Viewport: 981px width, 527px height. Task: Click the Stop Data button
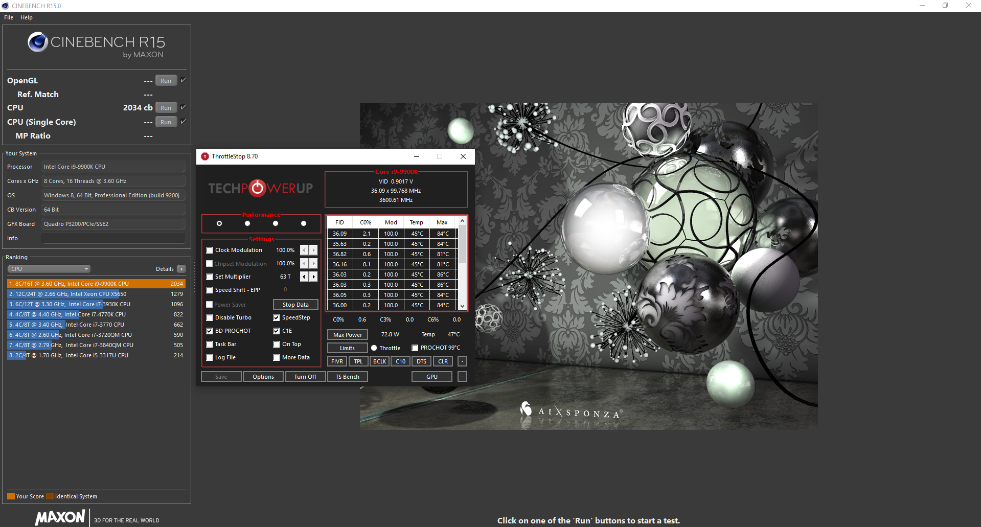point(295,305)
